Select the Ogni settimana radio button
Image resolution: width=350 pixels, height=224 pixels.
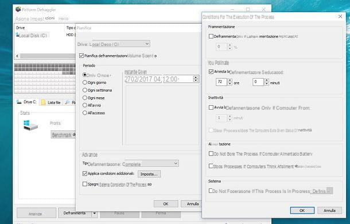(x=84, y=90)
